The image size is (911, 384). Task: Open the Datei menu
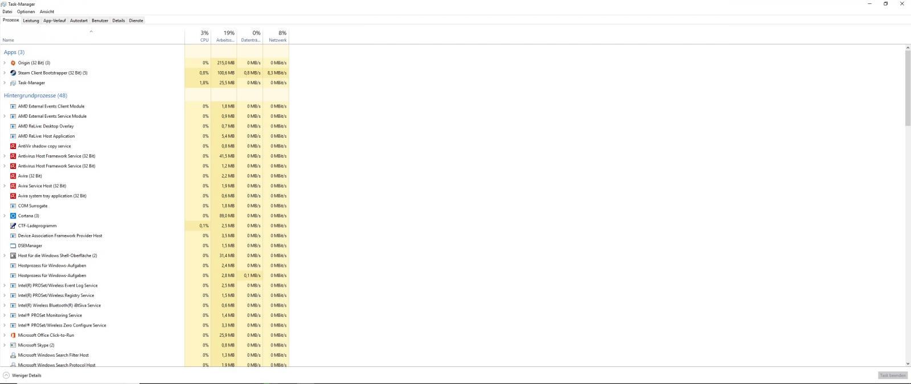(x=7, y=11)
